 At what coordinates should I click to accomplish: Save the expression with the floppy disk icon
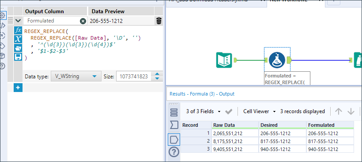tap(18, 57)
